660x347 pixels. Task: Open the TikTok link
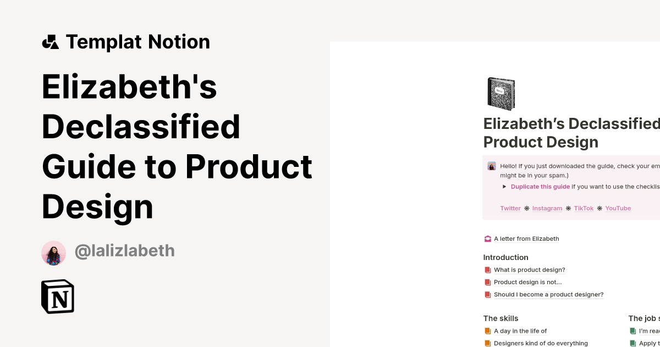(x=584, y=208)
